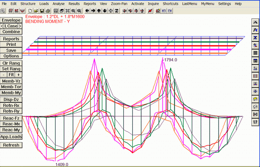
Task: Click the thick magenta girder line
Action: pyautogui.click(x=129, y=50)
